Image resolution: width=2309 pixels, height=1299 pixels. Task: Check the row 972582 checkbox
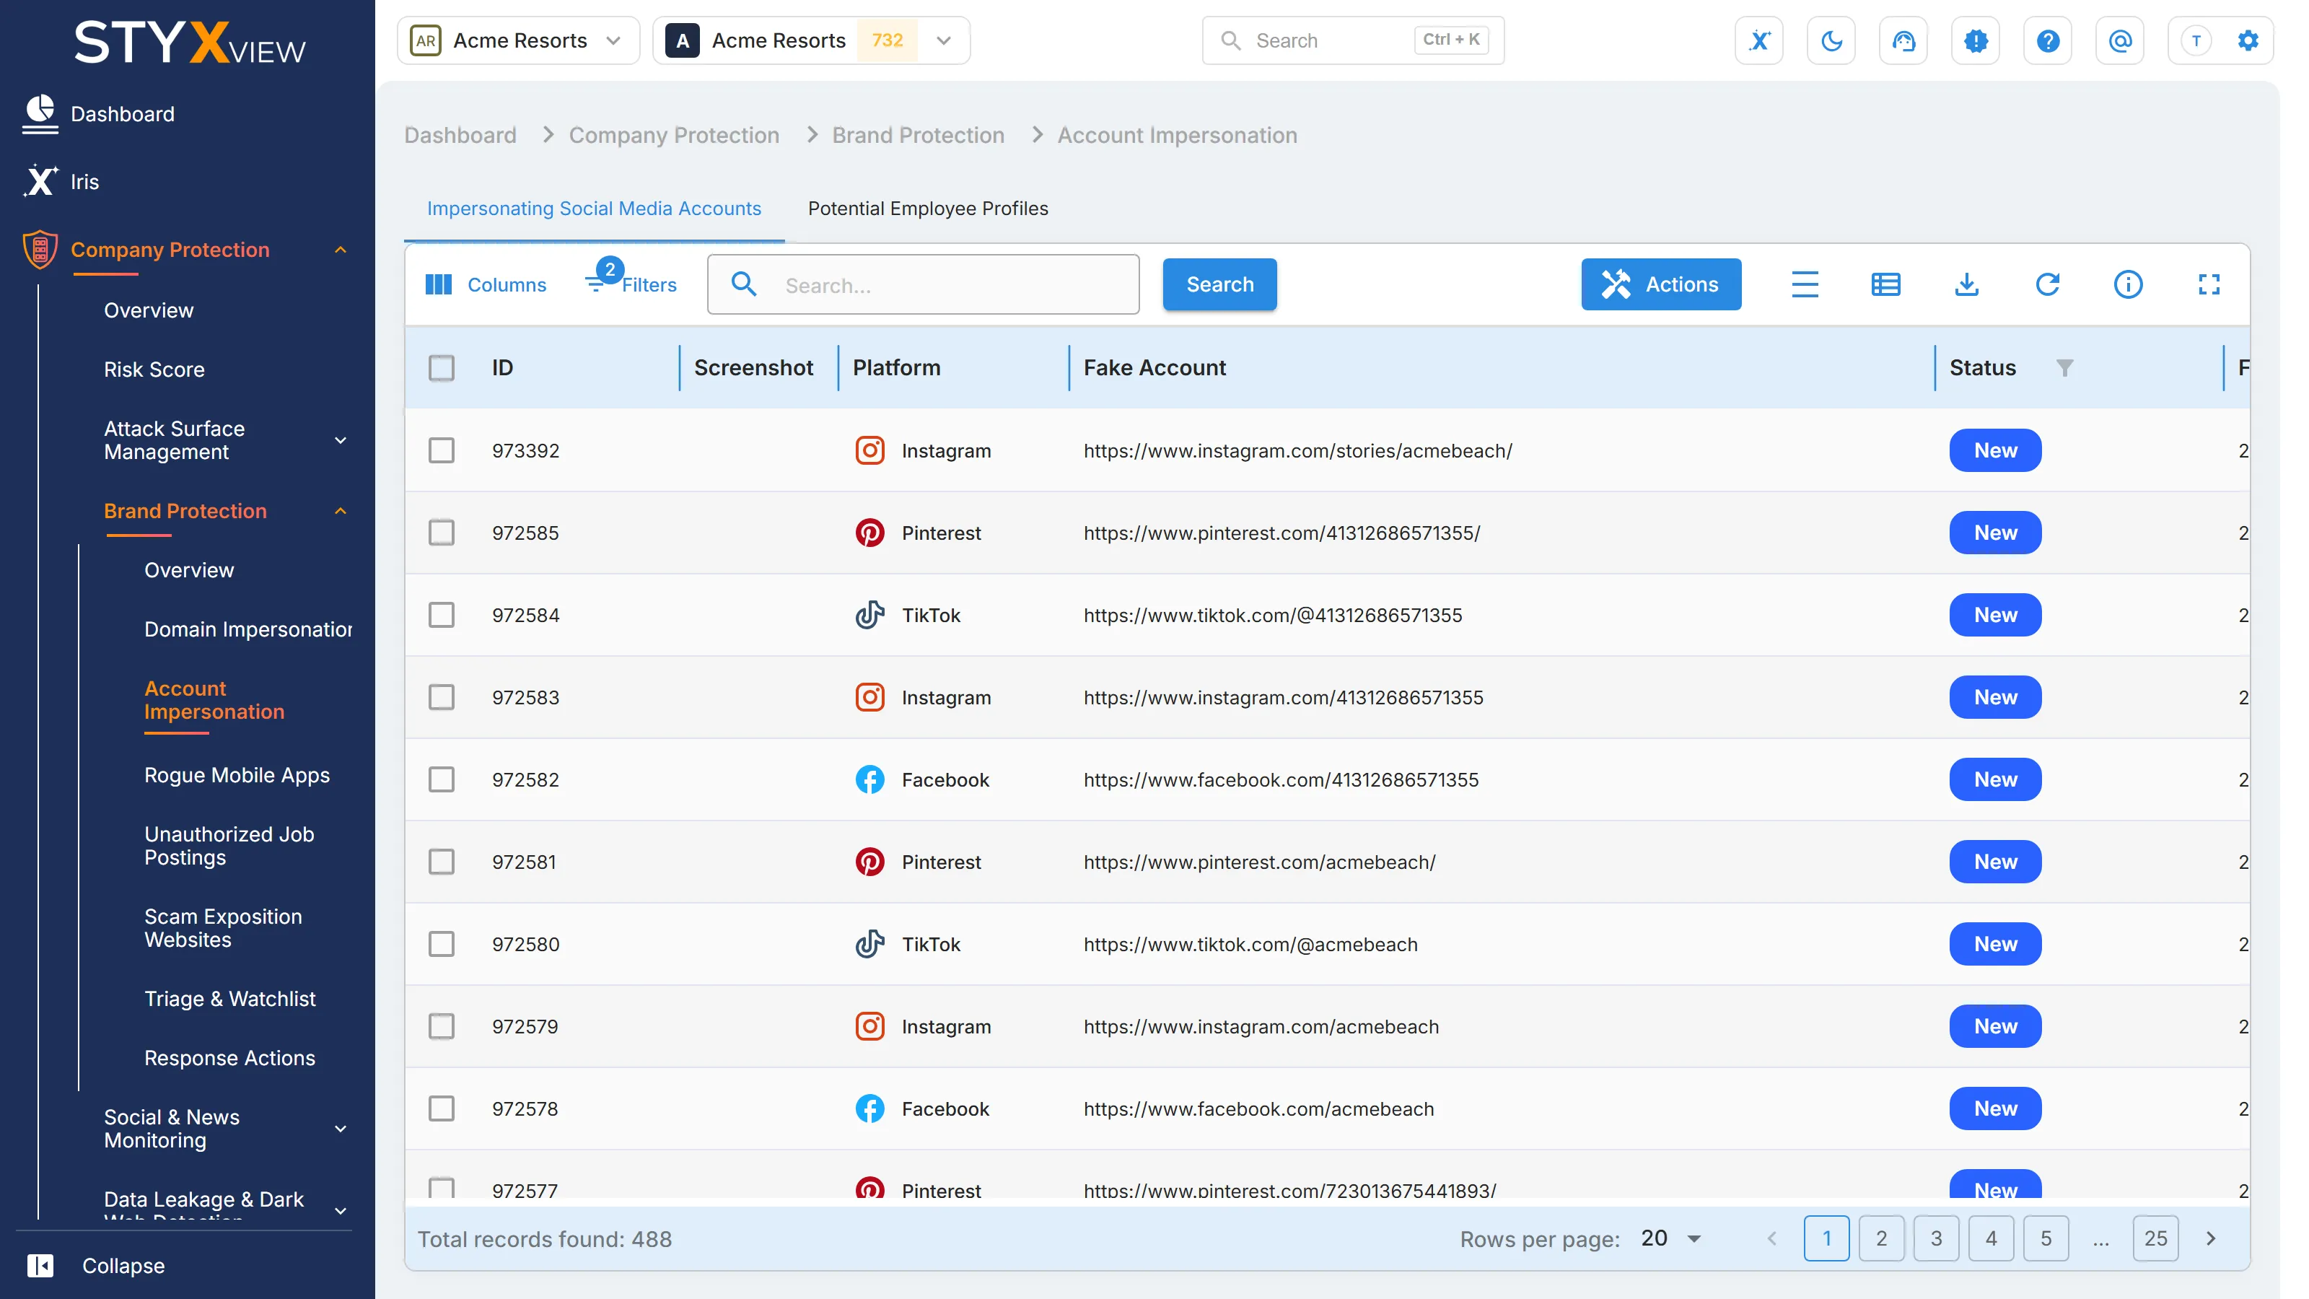[441, 779]
